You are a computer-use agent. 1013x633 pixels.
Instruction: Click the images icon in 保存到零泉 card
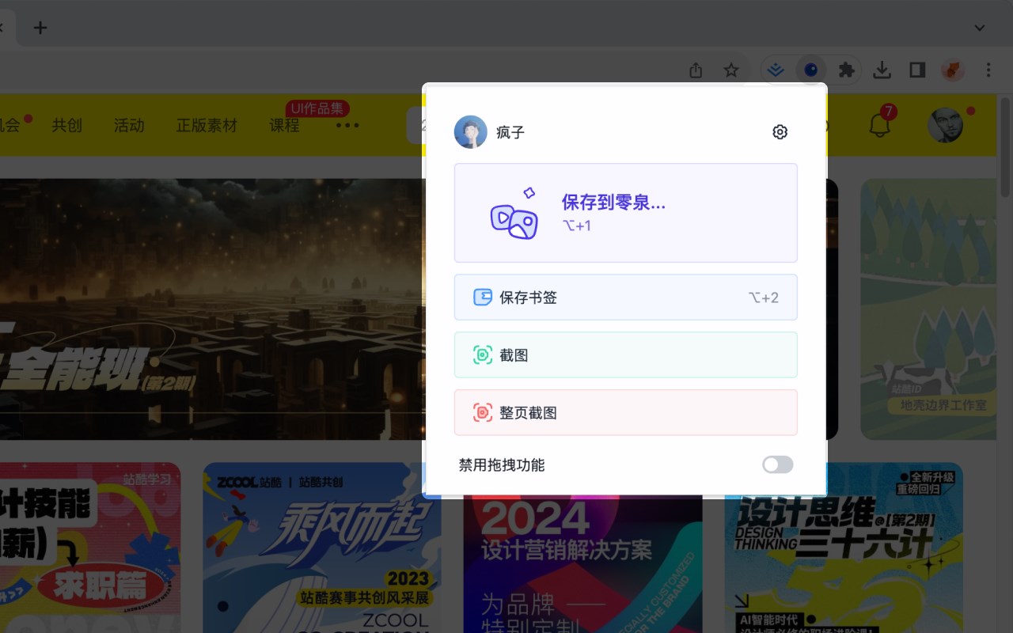[514, 214]
